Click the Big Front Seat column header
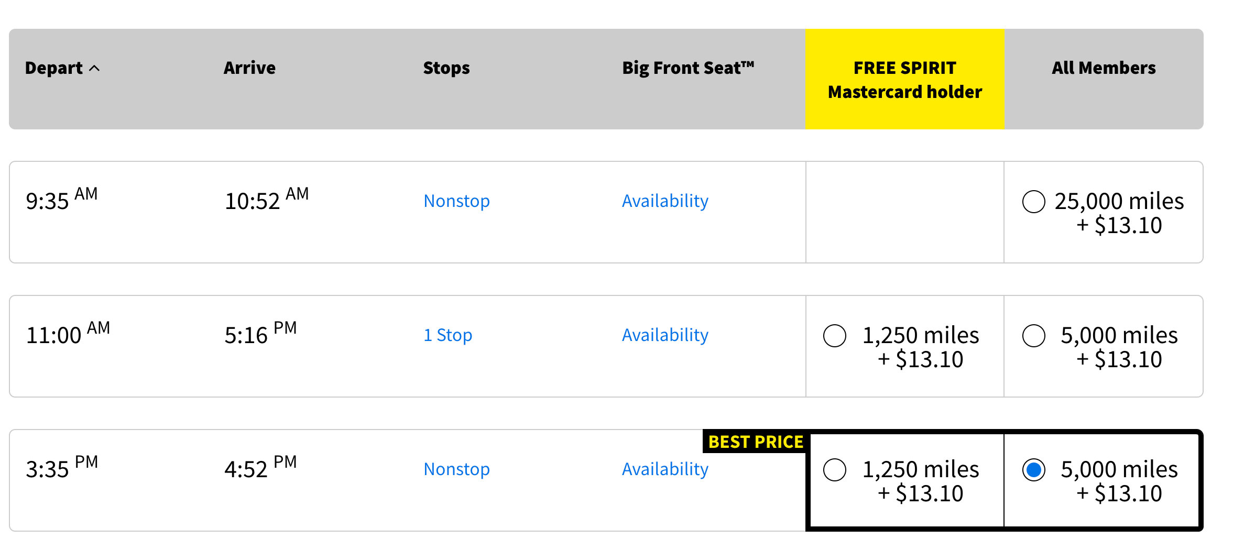The height and width of the screenshot is (550, 1244). 688,68
